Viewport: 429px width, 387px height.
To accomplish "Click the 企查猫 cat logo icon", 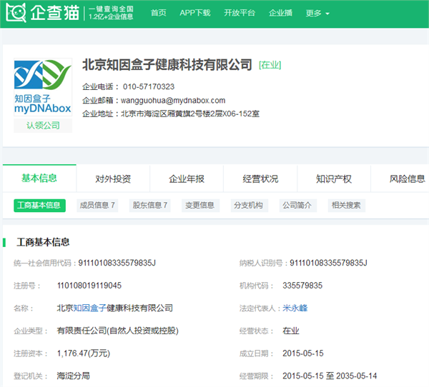I will [16, 12].
